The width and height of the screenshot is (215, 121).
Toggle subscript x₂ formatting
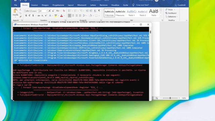click(42, 16)
